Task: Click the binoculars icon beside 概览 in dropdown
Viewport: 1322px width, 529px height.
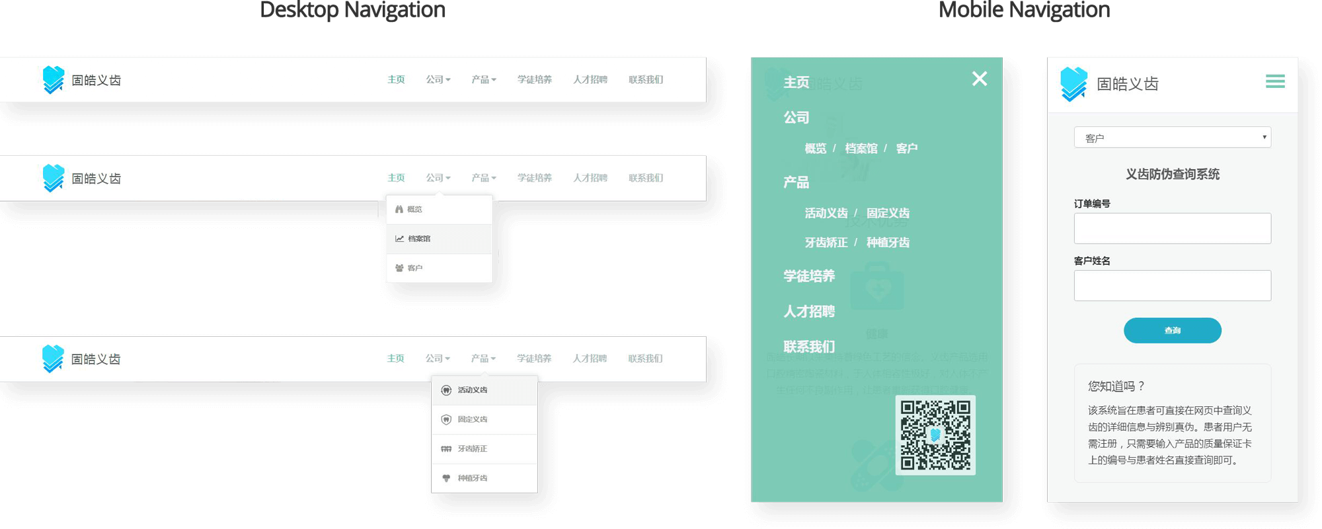Action: [399, 209]
